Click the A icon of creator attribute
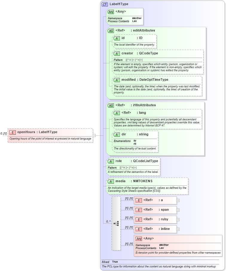Viewport: 226px width, 271px height. [x=117, y=54]
